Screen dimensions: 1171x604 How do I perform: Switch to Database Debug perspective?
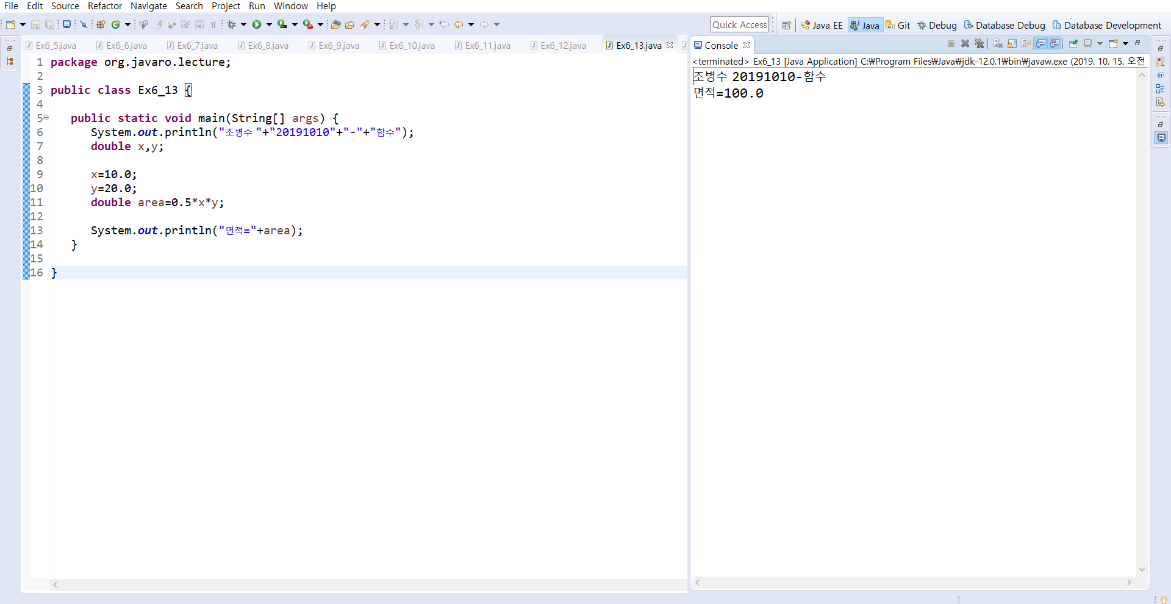coord(1004,25)
